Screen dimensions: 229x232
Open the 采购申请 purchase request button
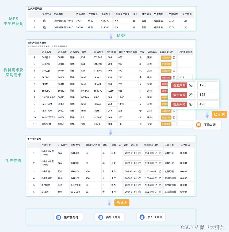pos(207,125)
